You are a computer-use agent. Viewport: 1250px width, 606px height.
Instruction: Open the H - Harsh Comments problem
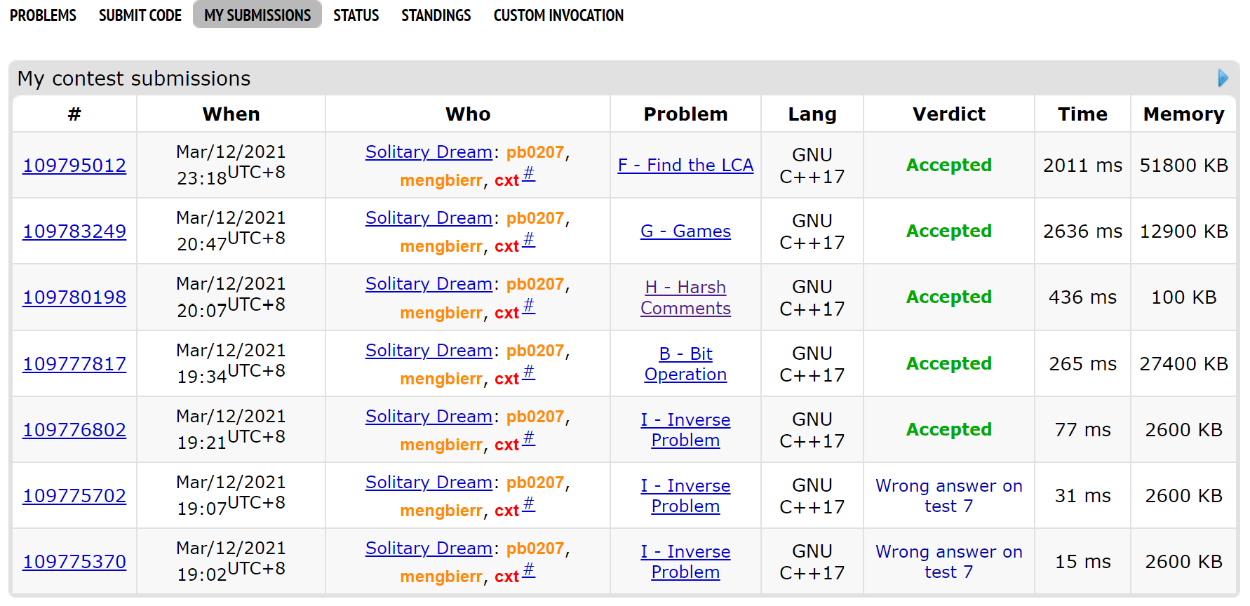685,298
